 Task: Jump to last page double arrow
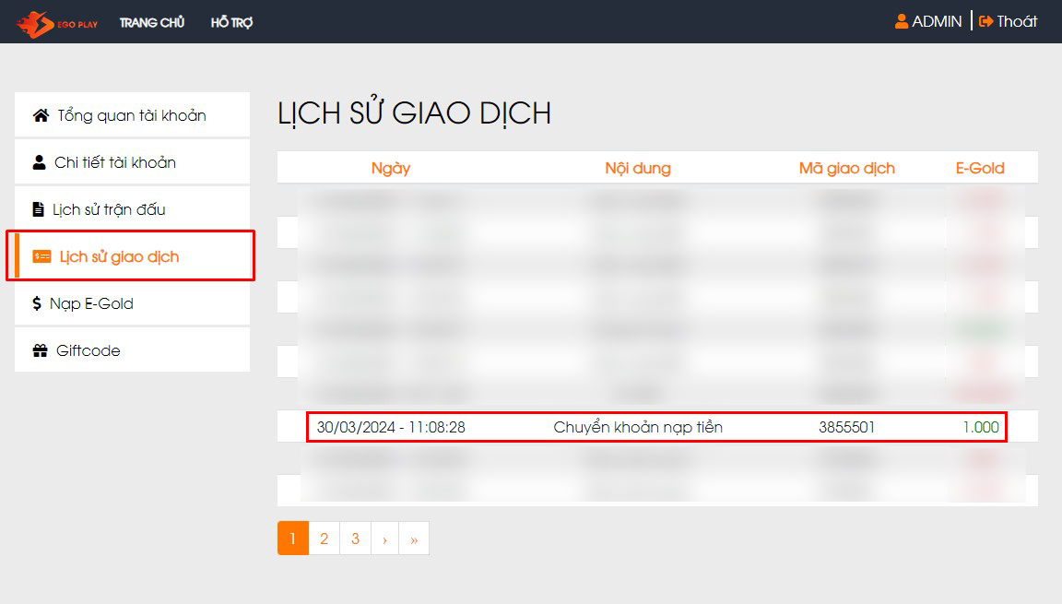pos(414,539)
